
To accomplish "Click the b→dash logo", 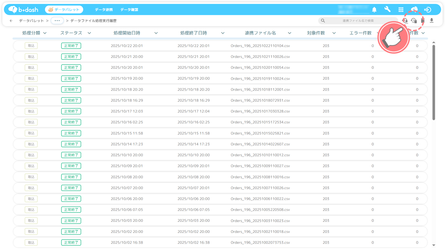I will pyautogui.click(x=23, y=10).
